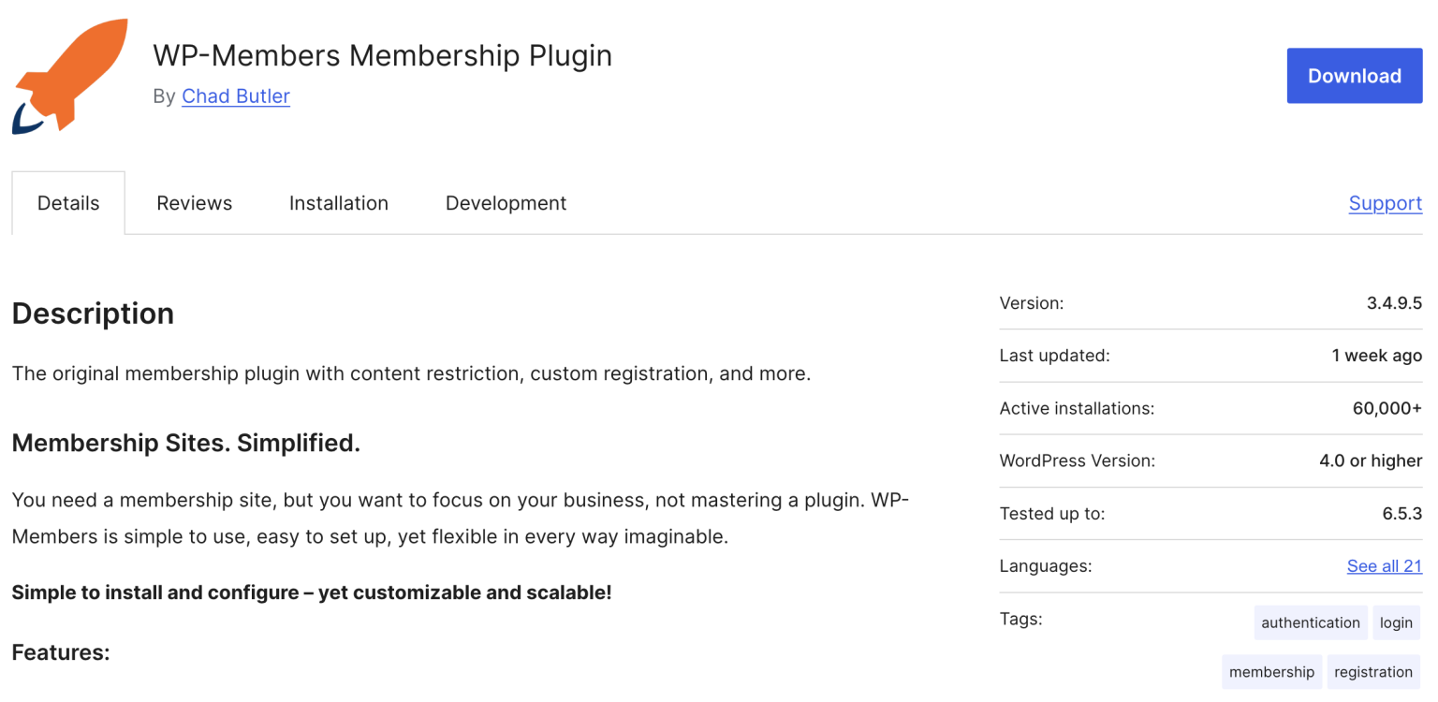
Task: Open the registration tag
Action: tap(1373, 671)
